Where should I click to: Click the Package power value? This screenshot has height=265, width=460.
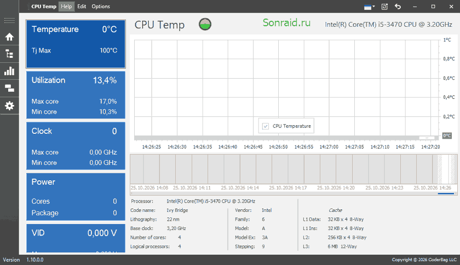coord(115,213)
